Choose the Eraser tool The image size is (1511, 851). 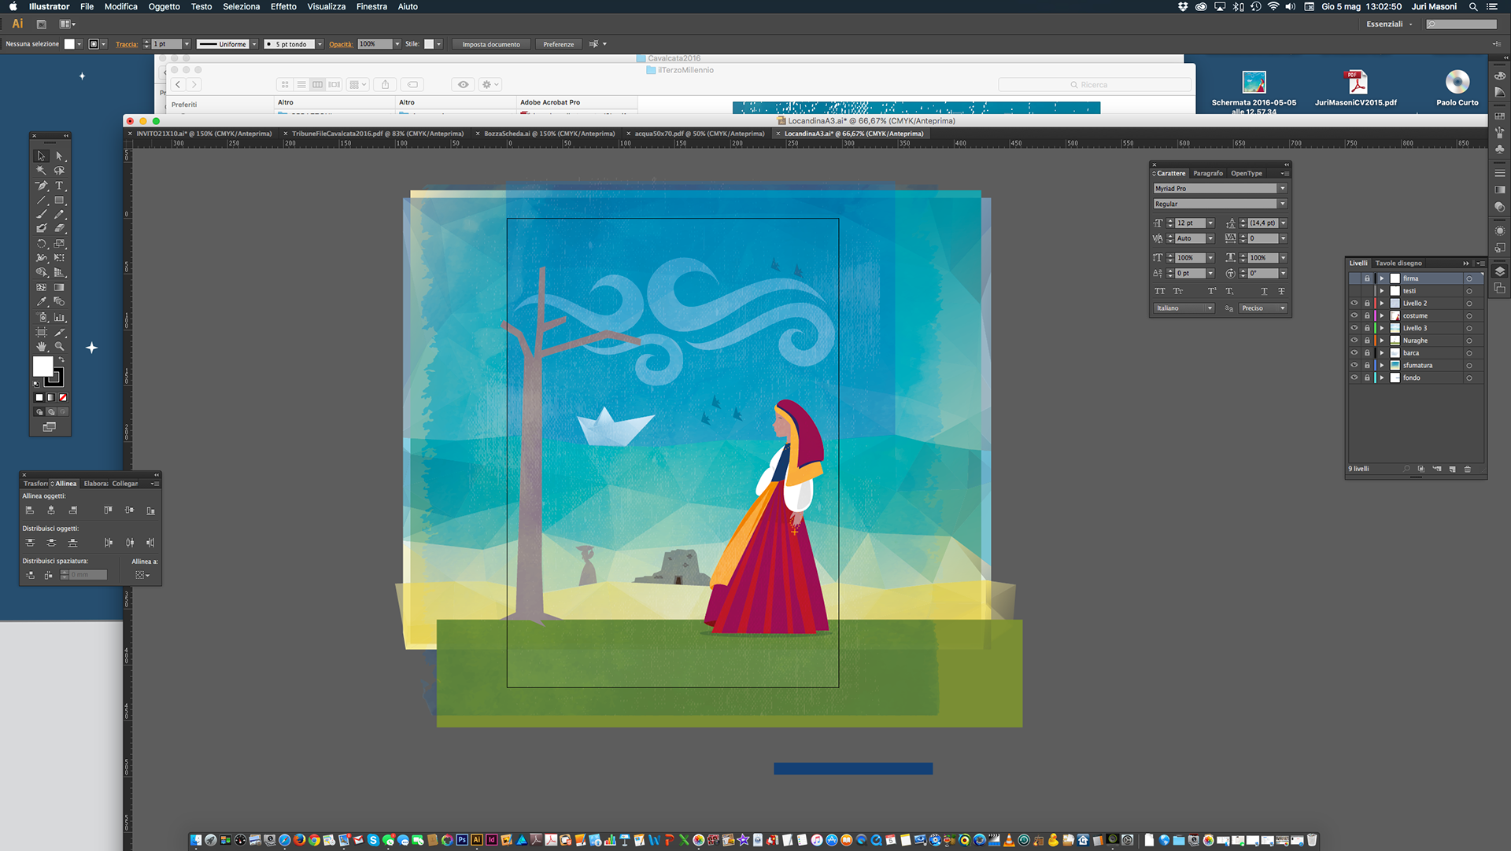59,229
